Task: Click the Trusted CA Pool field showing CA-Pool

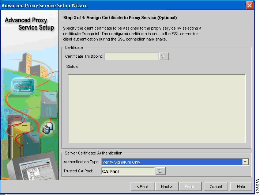Action: tap(128, 171)
